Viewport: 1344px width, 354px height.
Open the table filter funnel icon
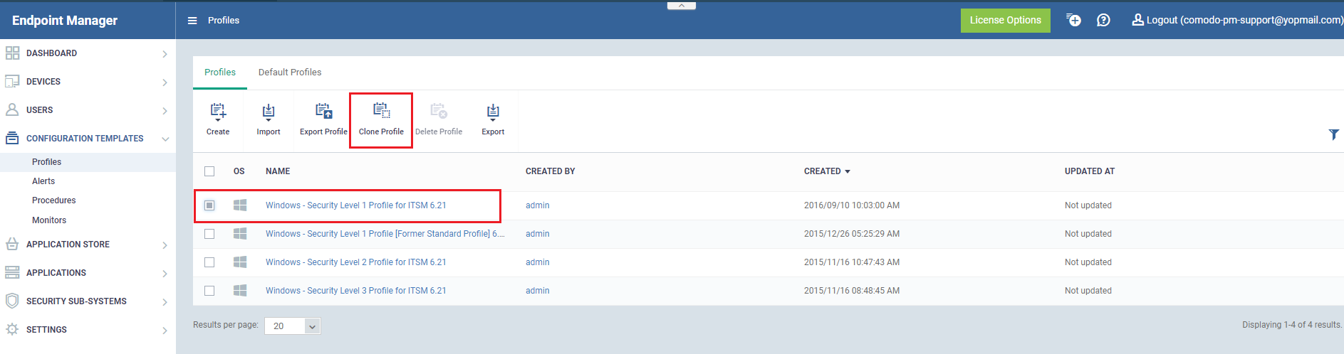tap(1333, 134)
